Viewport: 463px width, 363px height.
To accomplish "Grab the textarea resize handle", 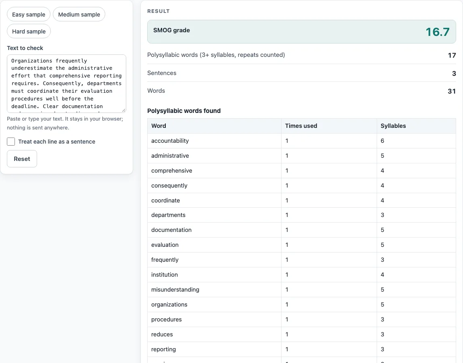I will click(124, 110).
